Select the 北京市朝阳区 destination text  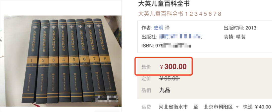[x=218, y=107]
